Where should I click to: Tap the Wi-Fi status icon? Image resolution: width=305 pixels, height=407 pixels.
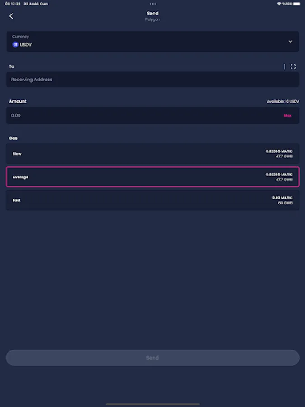coord(279,4)
